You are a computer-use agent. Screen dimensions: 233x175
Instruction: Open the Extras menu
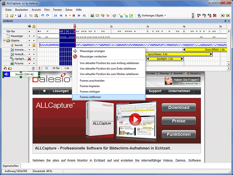69,10
